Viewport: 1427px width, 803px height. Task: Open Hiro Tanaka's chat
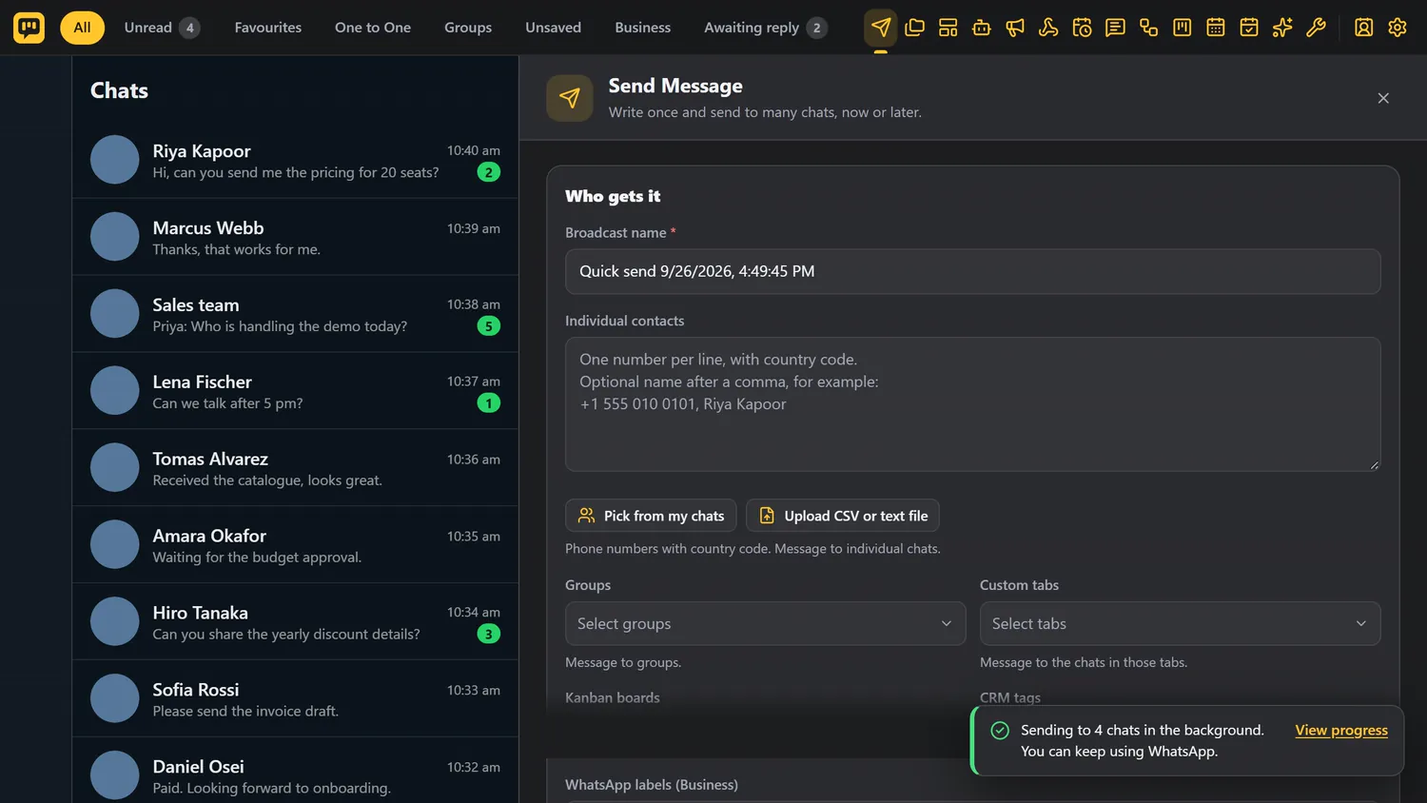295,622
